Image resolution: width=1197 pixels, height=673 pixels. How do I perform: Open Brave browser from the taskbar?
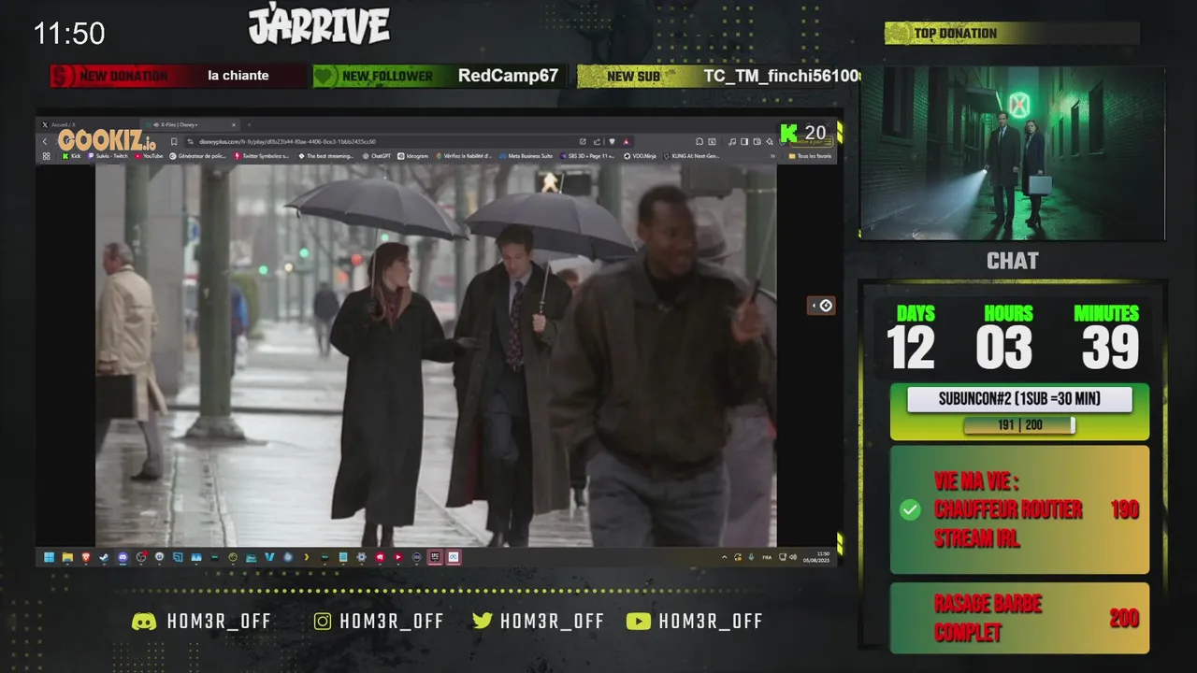pos(86,557)
